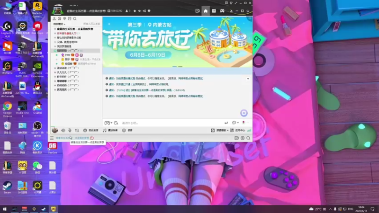
Task: Click the channel avatar in header
Action: coord(57,10)
